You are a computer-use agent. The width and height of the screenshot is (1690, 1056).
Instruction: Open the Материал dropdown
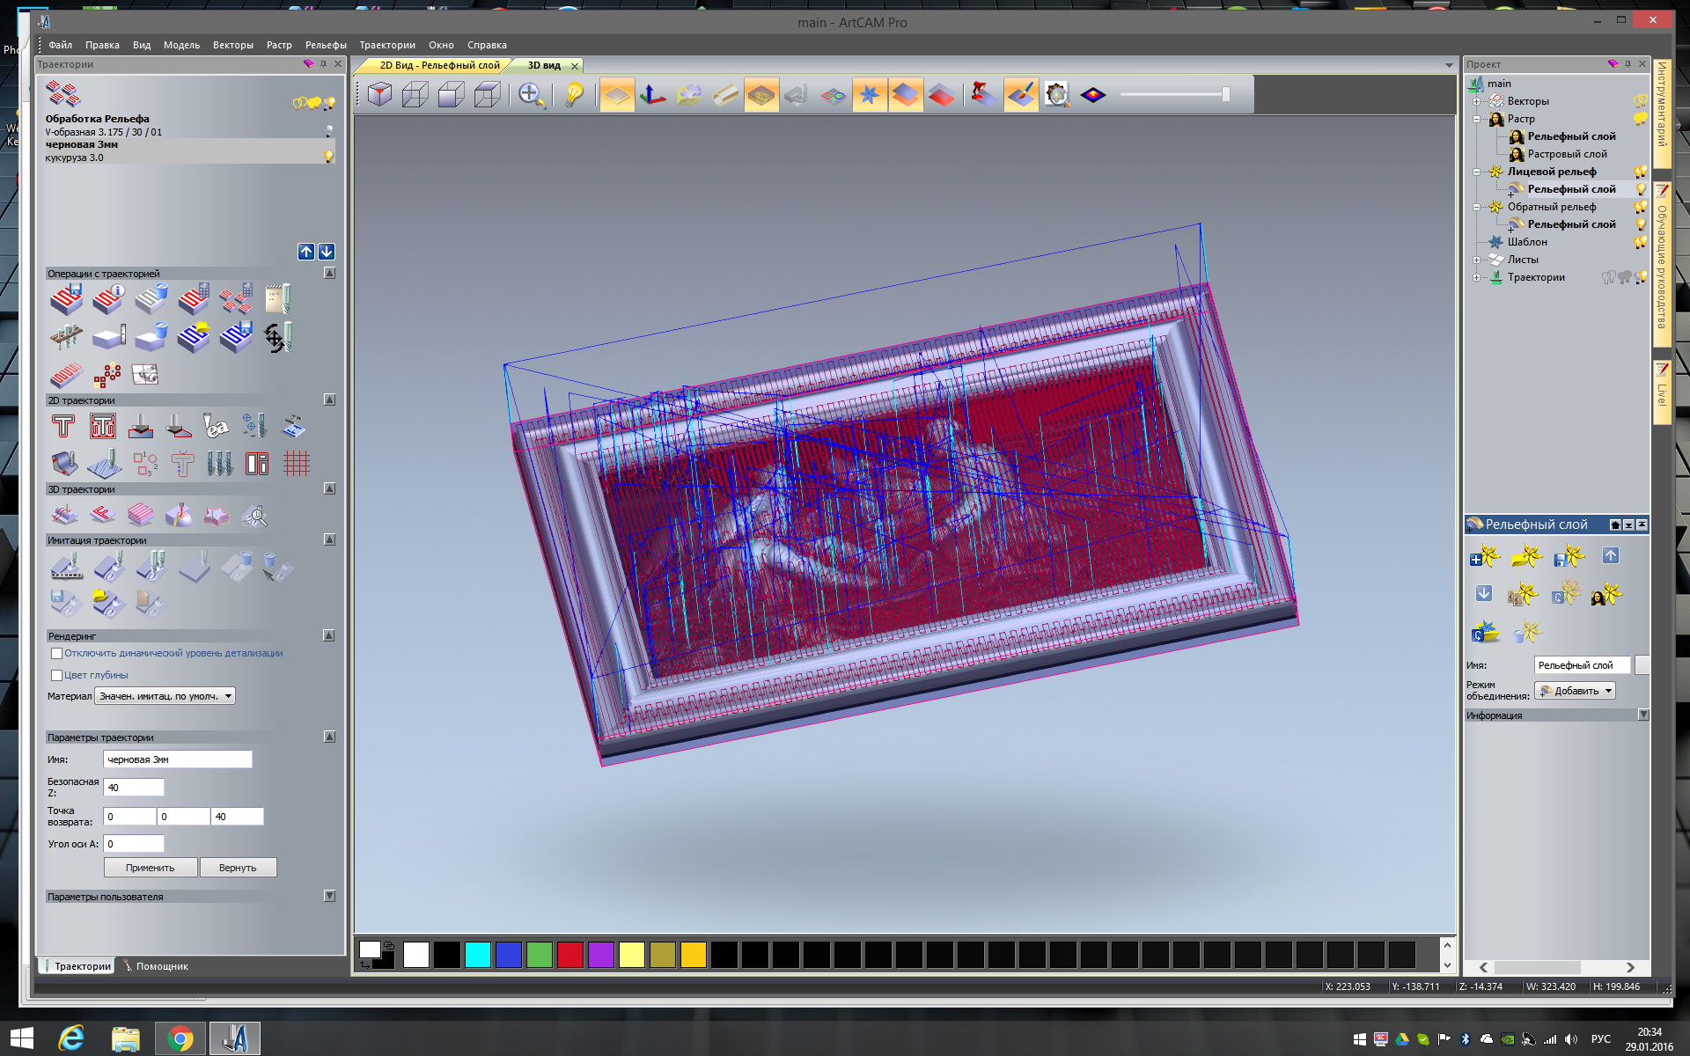click(165, 696)
